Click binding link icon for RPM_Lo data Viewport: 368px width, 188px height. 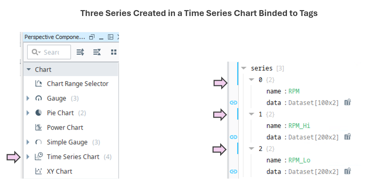[x=233, y=171]
